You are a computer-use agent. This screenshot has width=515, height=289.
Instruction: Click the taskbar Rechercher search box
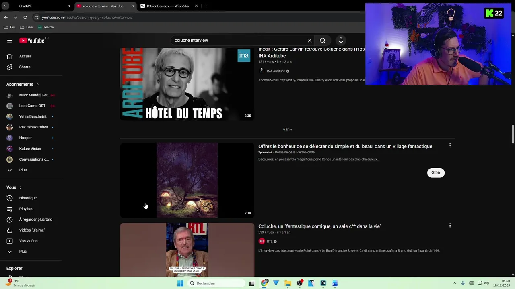(x=216, y=283)
